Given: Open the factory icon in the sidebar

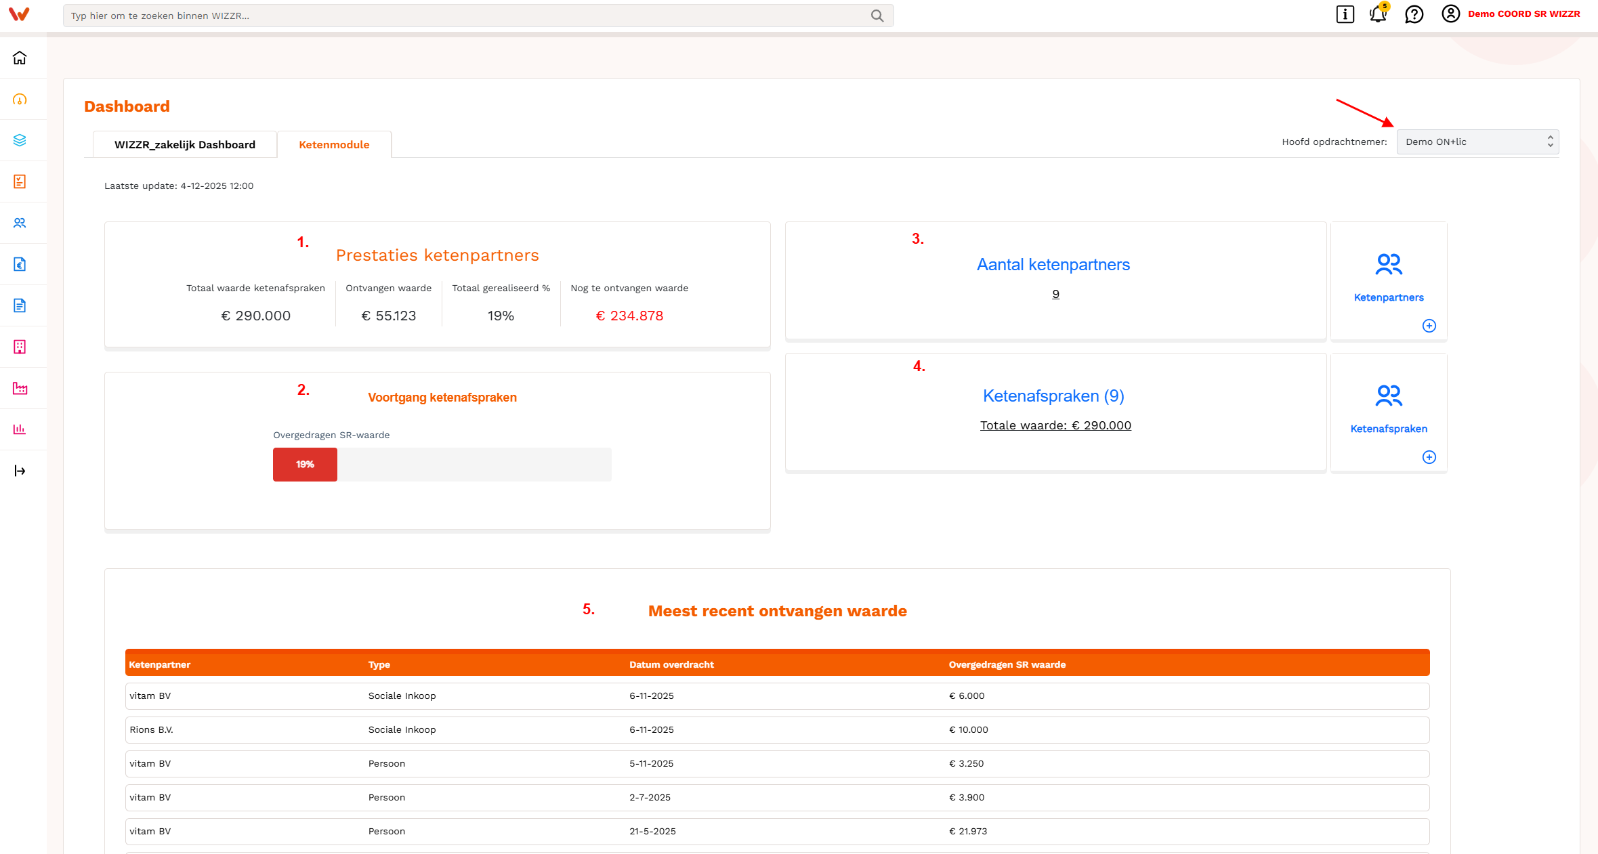Looking at the screenshot, I should tap(20, 388).
